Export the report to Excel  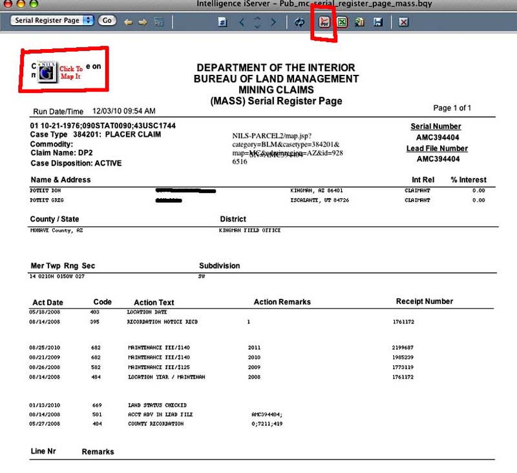click(343, 22)
